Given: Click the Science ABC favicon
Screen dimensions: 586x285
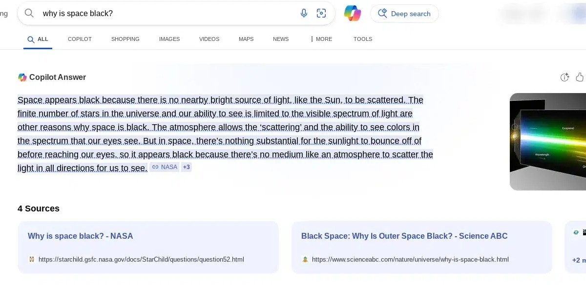Looking at the screenshot, I should point(305,259).
